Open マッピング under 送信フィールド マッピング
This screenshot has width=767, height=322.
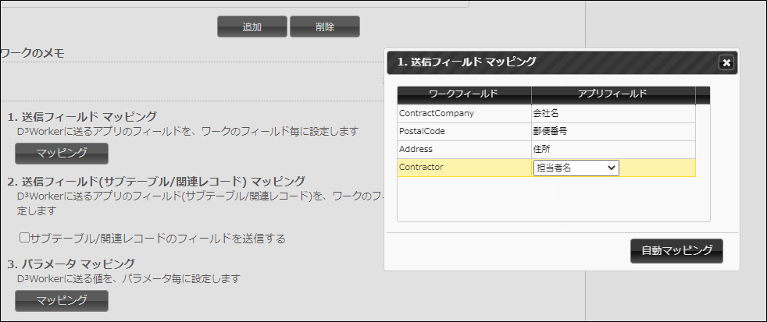click(62, 153)
